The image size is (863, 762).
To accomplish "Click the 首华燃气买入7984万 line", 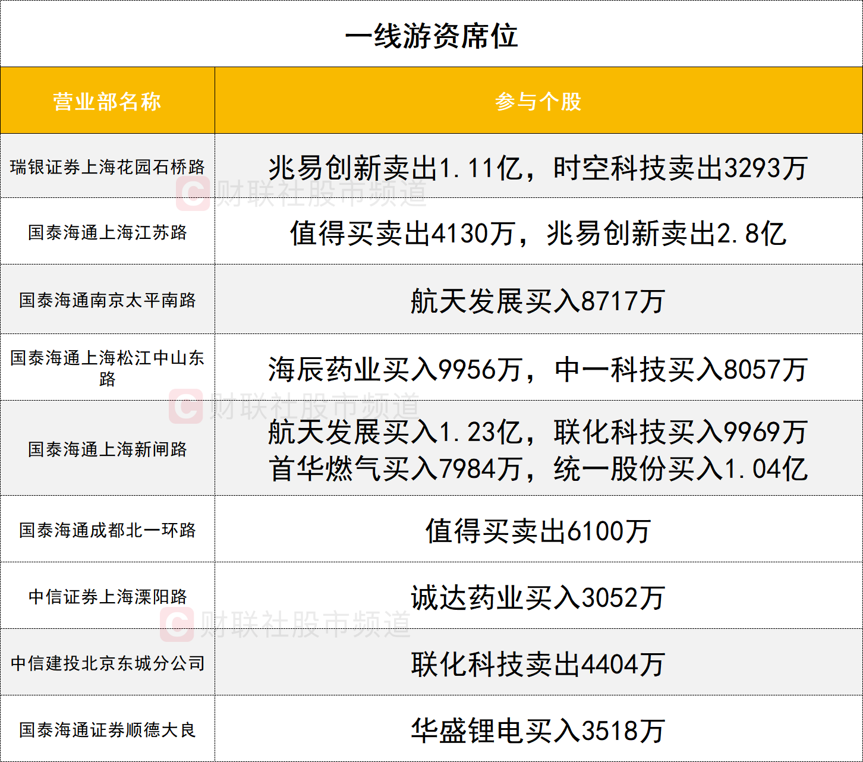I will (538, 468).
